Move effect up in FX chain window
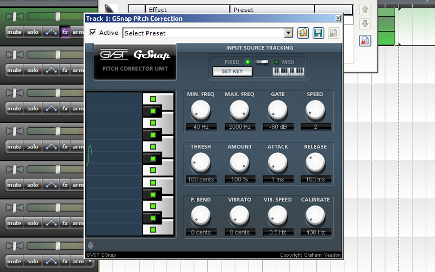 pyautogui.click(x=365, y=9)
